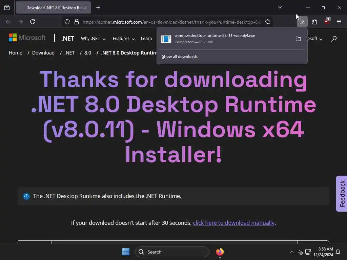Show the downloaded file in folder
This screenshot has width=347, height=260.
pyautogui.click(x=298, y=39)
